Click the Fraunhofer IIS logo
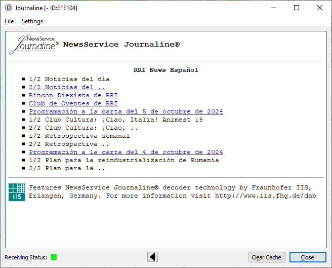The image size is (332, 268). tap(17, 192)
